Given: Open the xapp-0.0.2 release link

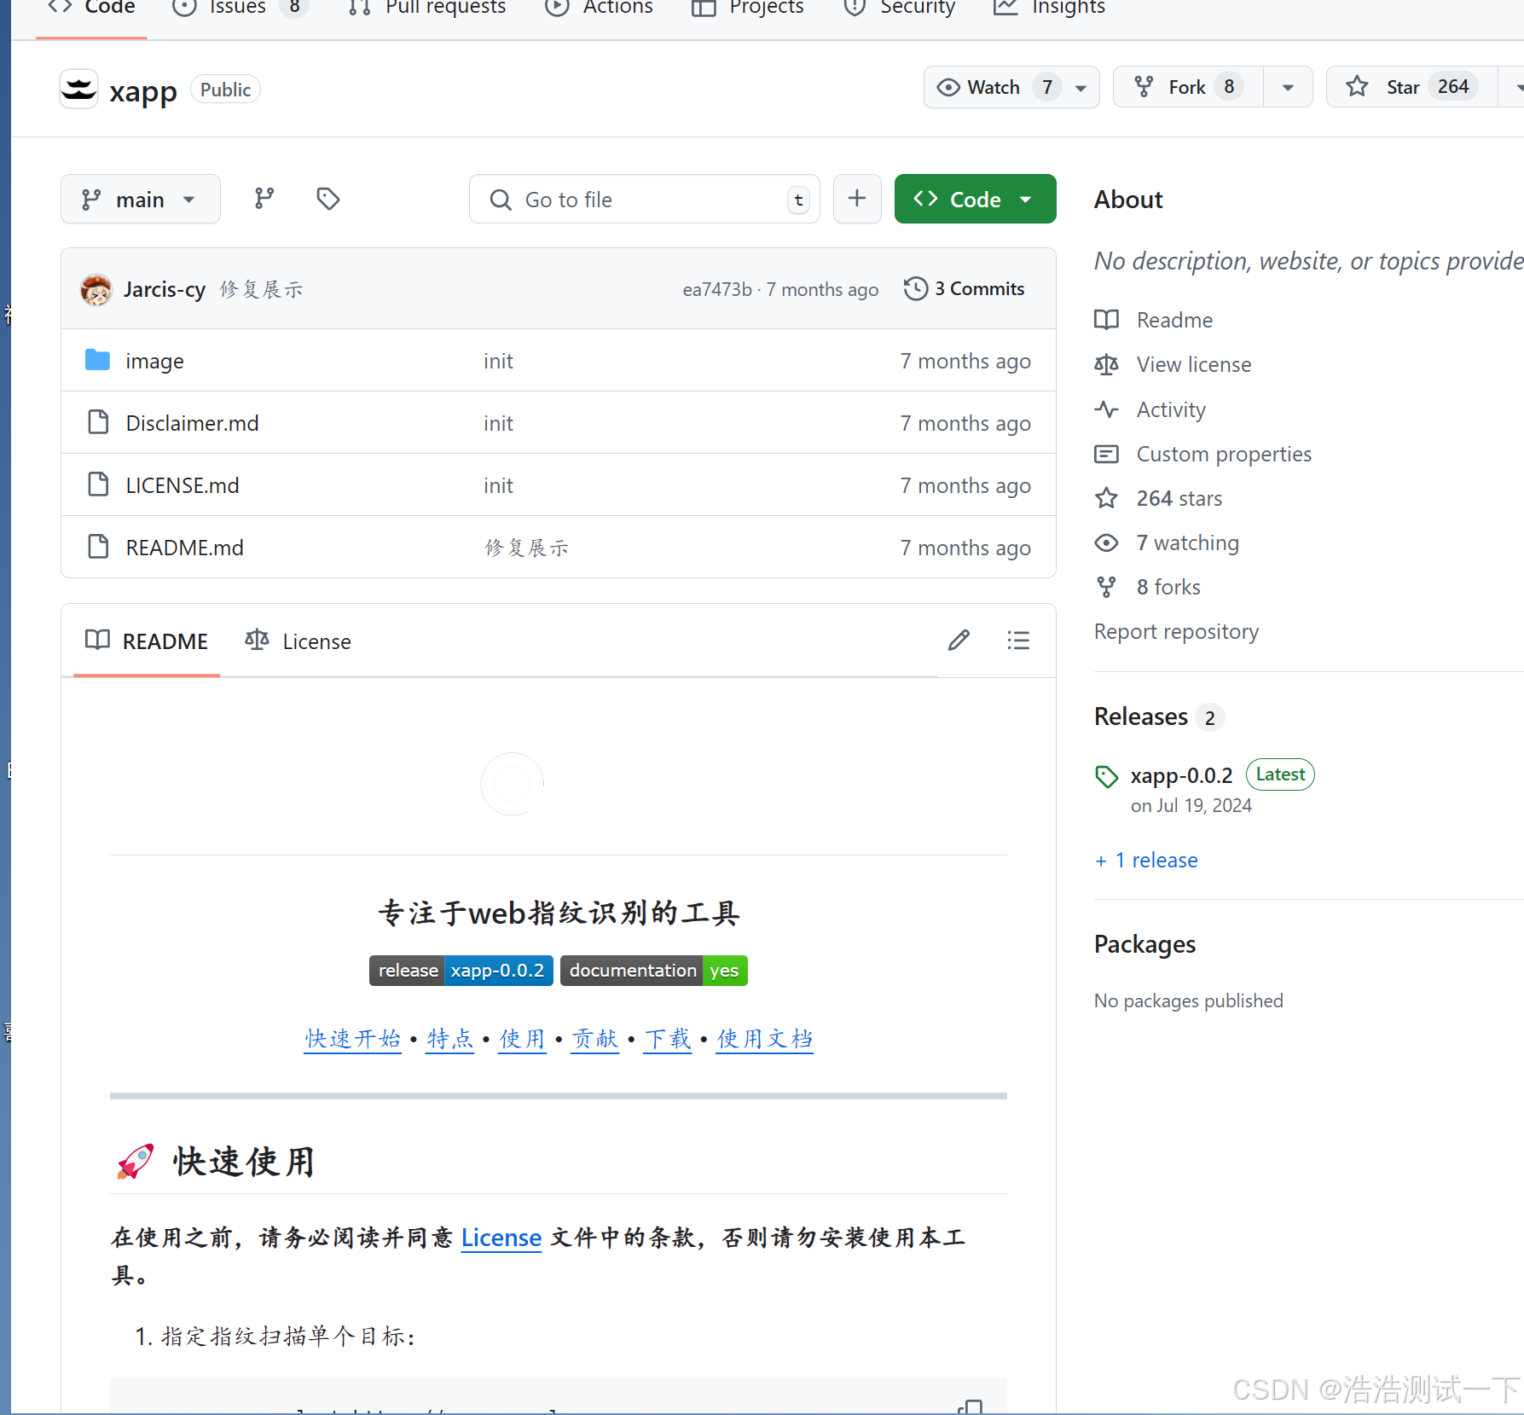Looking at the screenshot, I should click(x=1181, y=775).
